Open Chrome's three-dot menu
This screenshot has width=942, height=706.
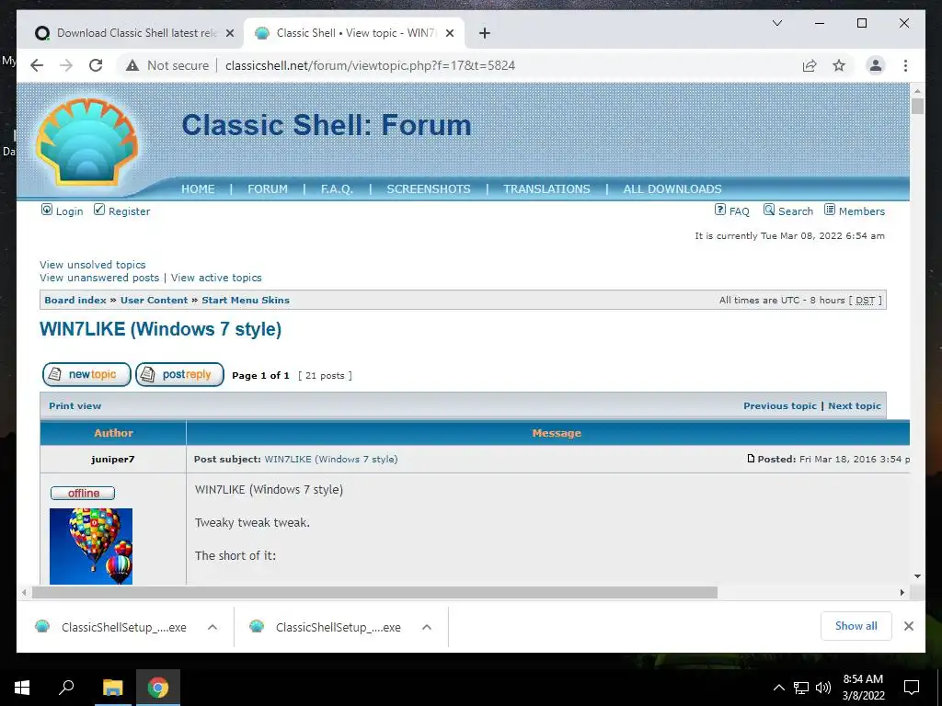click(x=905, y=65)
